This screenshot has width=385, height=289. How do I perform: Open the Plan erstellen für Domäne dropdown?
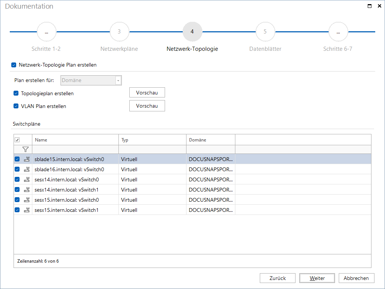coord(91,81)
